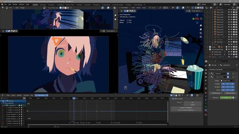Open the World properties tab
This screenshot has width=239, height=134.
coord(206,84)
